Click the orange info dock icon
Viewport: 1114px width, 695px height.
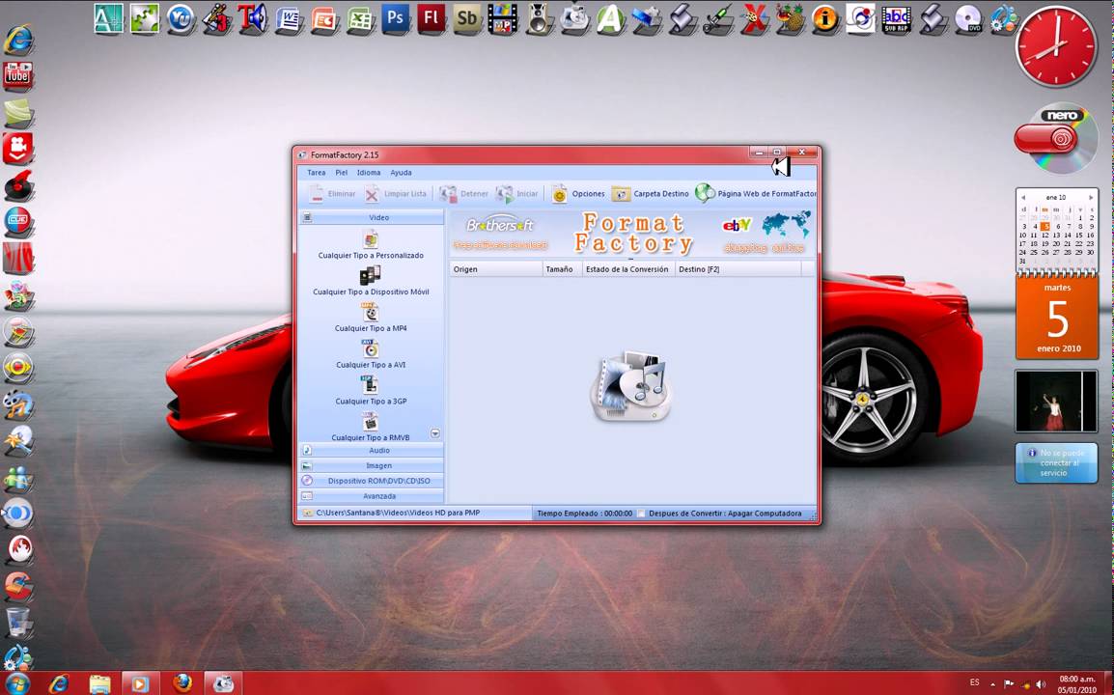point(824,19)
